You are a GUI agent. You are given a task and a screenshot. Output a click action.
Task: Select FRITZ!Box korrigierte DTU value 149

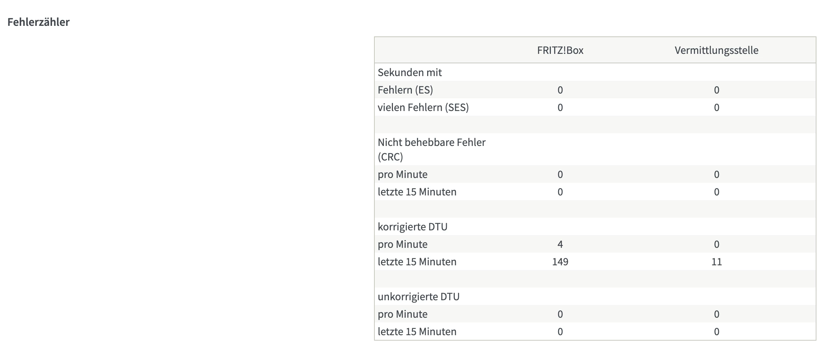click(560, 262)
